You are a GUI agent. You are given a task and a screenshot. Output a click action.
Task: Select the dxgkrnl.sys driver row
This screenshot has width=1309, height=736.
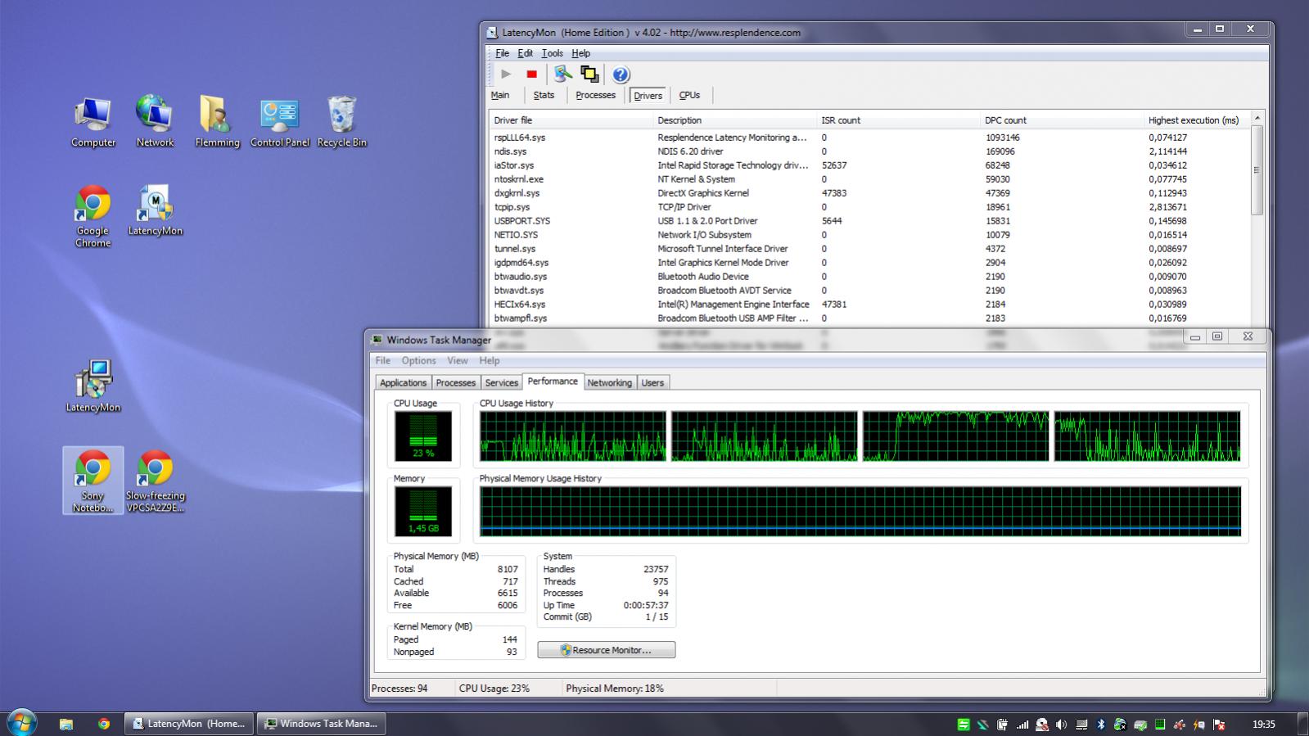click(869, 193)
